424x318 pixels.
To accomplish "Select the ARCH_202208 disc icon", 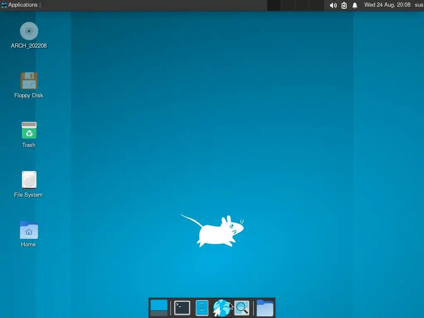I will [29, 31].
